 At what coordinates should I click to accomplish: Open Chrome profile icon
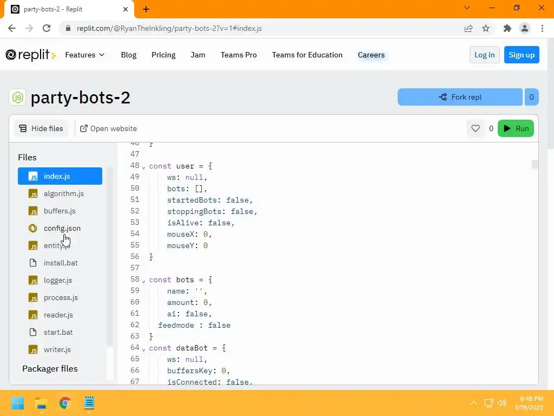point(525,28)
